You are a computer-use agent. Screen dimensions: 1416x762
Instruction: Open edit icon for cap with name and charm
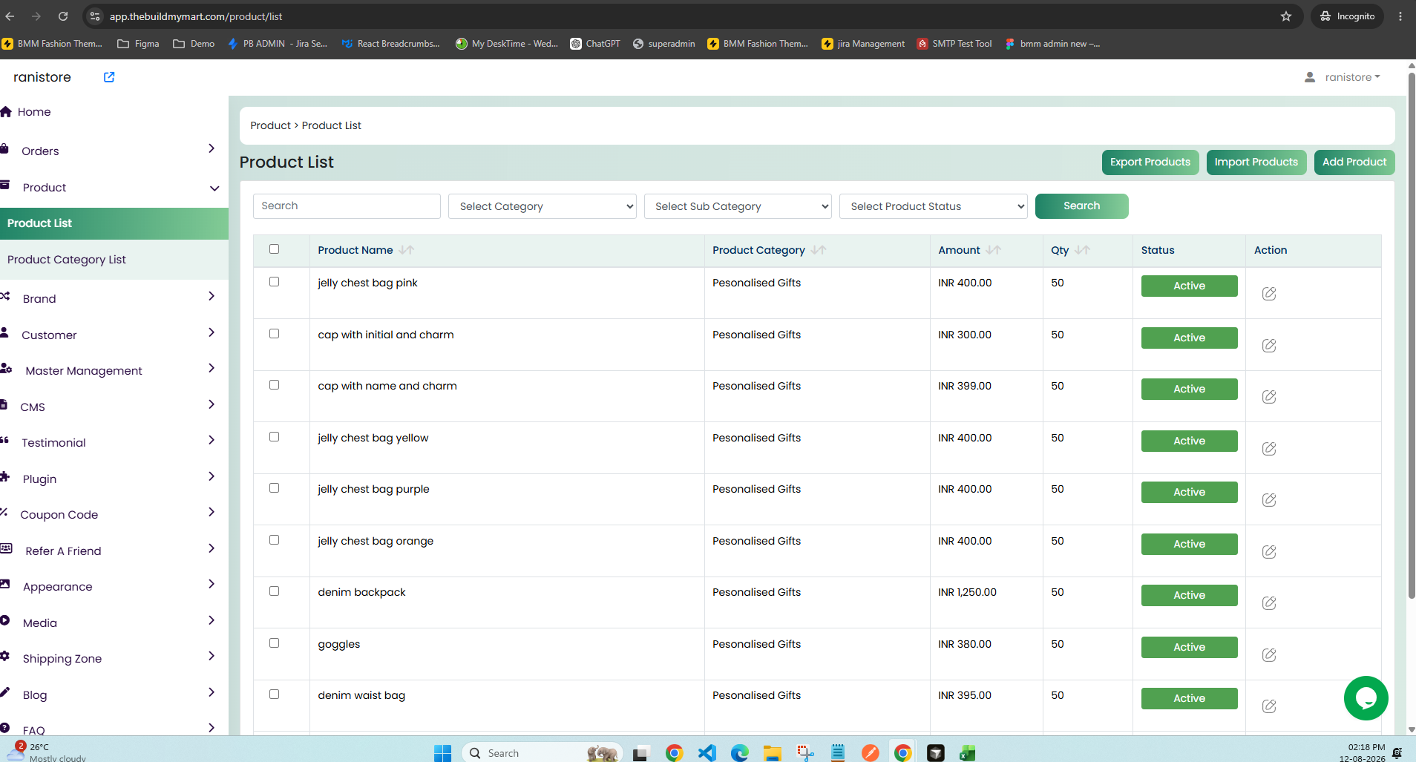pos(1269,397)
